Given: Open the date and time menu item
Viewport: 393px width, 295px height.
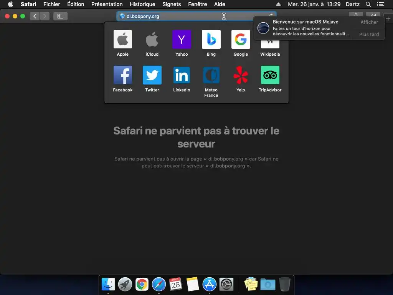Looking at the screenshot, I should [x=314, y=4].
